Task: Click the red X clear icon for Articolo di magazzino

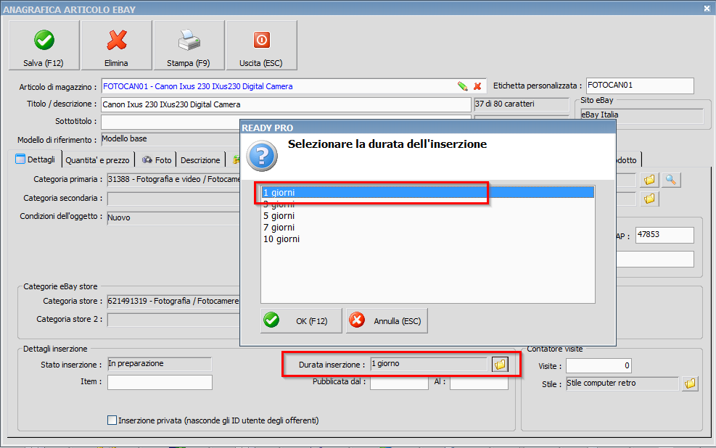Action: [x=477, y=86]
